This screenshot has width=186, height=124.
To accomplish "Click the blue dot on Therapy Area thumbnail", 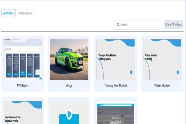I will coord(131,72).
